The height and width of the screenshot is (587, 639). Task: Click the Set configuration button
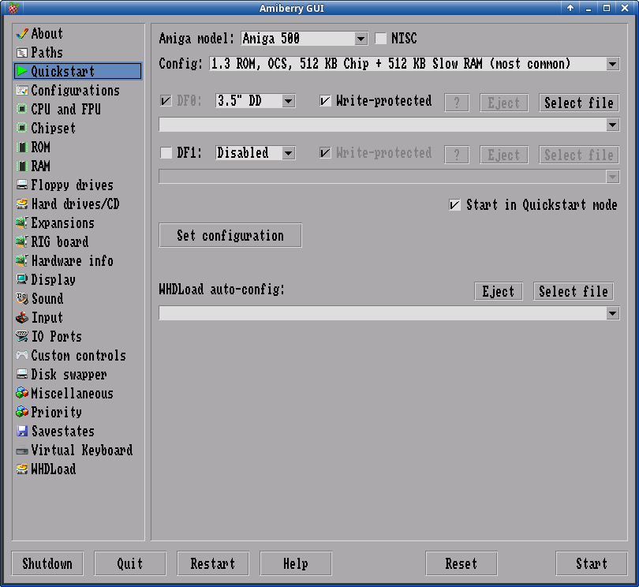click(x=230, y=235)
